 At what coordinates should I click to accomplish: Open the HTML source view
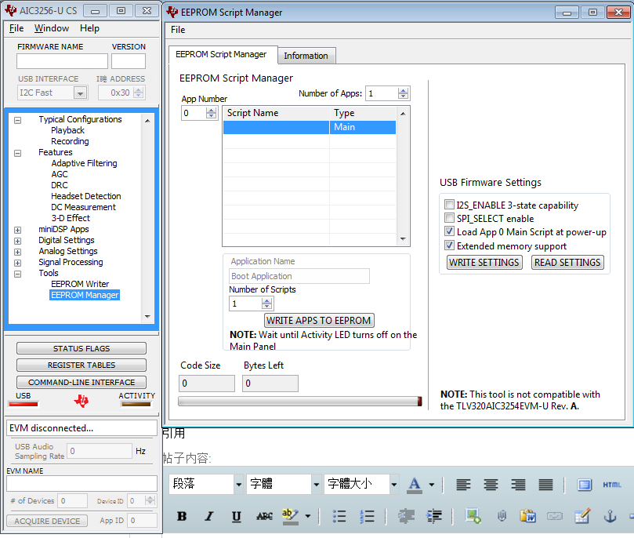coord(612,485)
